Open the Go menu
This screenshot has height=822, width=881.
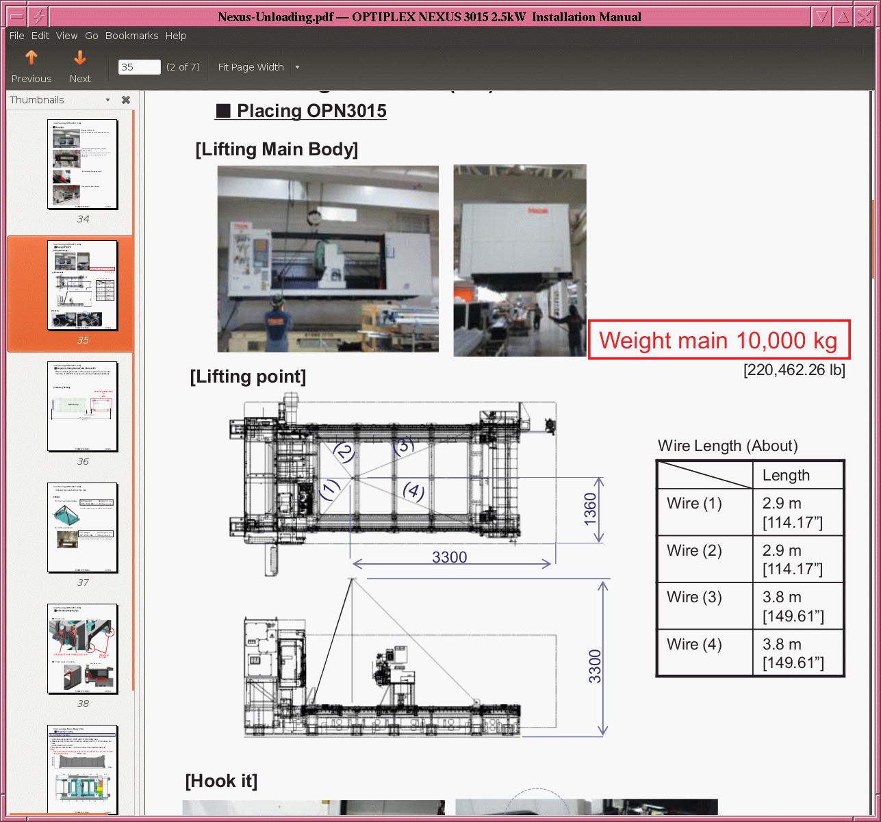click(x=92, y=36)
